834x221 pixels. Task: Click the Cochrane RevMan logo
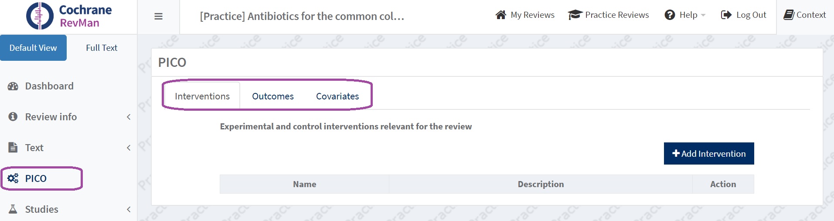pyautogui.click(x=68, y=16)
